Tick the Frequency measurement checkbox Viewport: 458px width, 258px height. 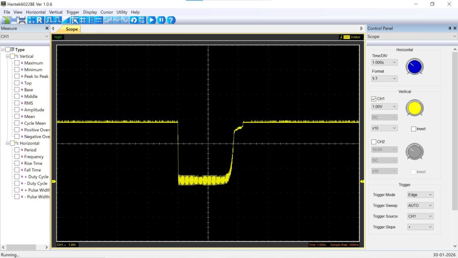point(17,157)
